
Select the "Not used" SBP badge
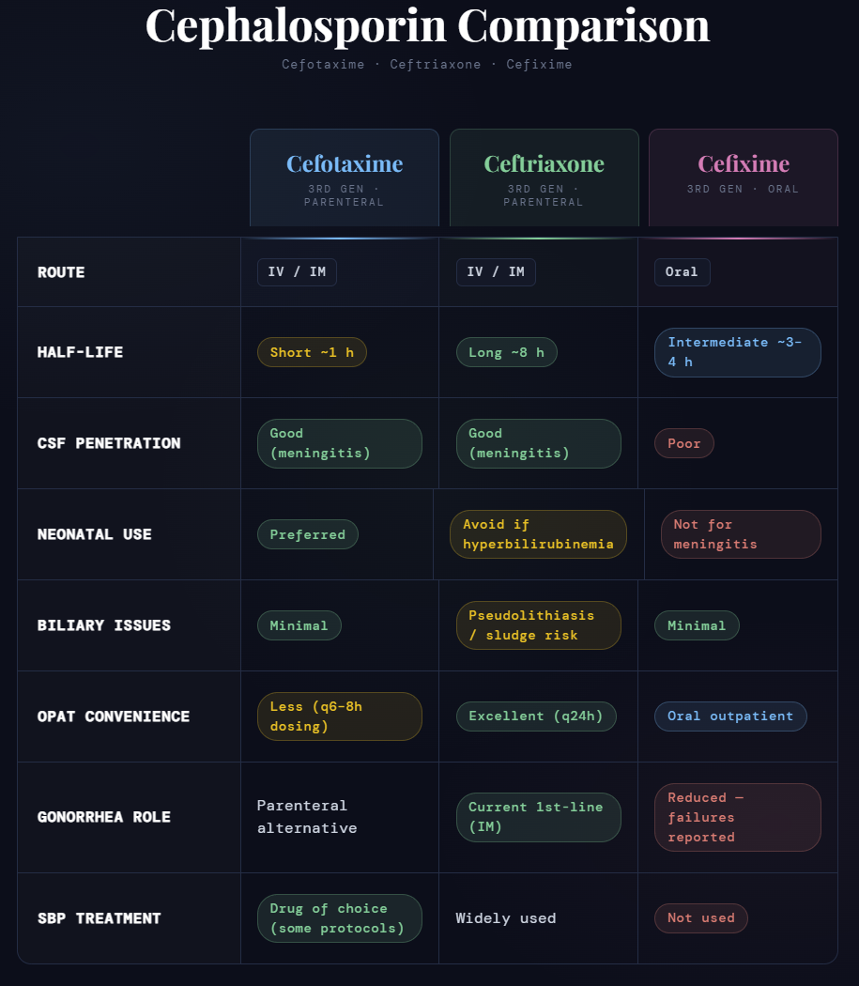pos(700,918)
